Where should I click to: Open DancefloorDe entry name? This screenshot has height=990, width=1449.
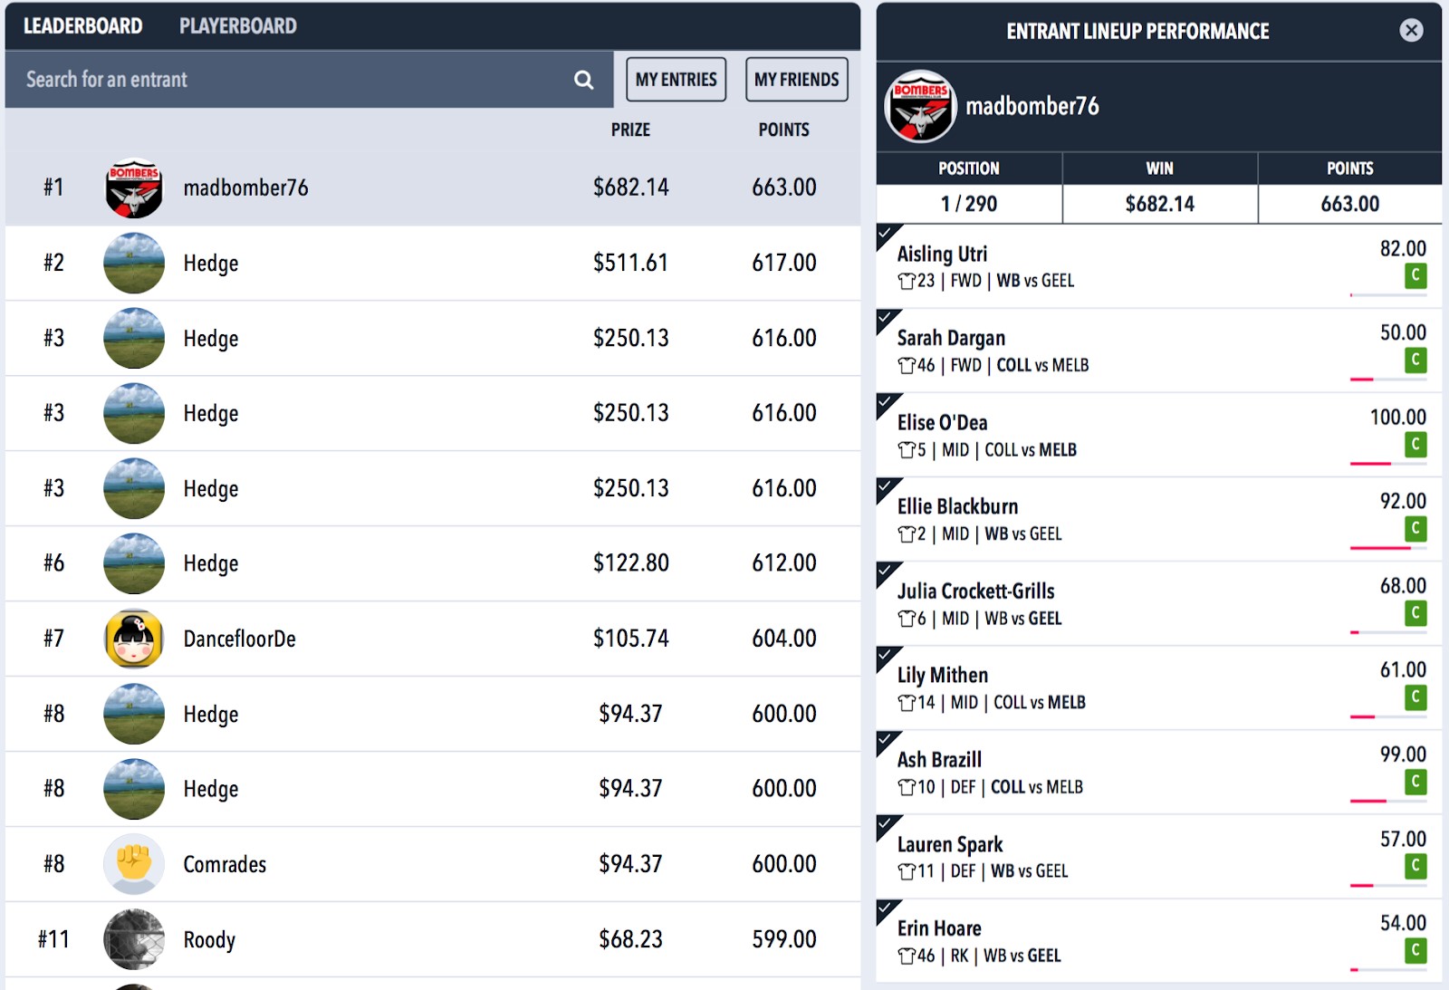[240, 639]
